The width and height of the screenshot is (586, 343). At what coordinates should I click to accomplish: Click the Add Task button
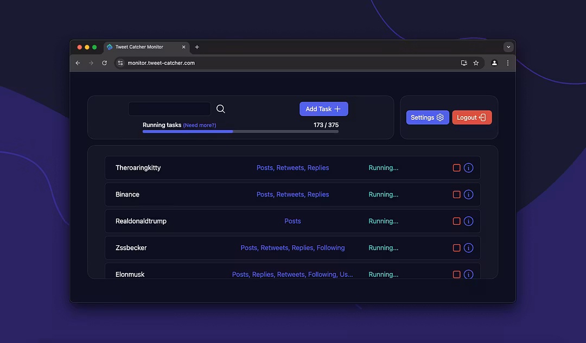tap(323, 109)
